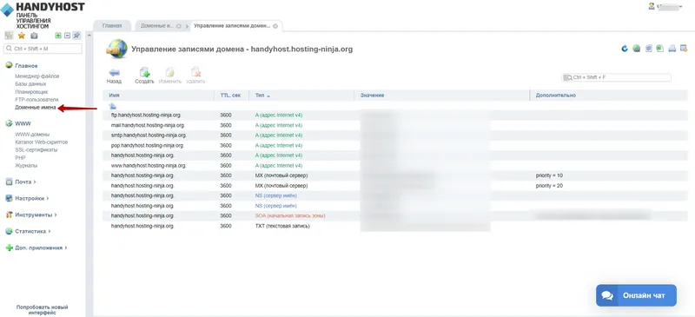
Task: Select the Управление записями домен... tab
Action: click(x=232, y=26)
